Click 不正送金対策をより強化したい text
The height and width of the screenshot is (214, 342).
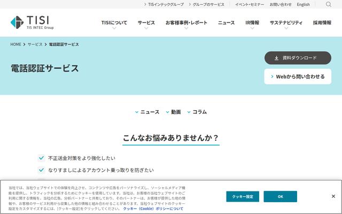(82, 158)
